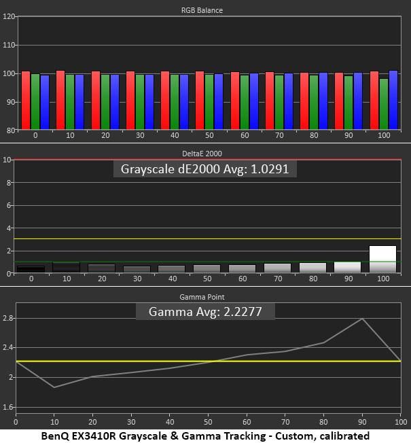Viewport: 411px width, 443px height.
Task: Click the BenQ EX3410R caption text
Action: [205, 436]
